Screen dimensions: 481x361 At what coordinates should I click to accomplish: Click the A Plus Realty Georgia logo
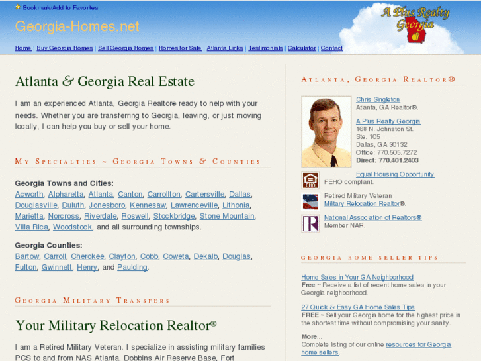tap(415, 25)
